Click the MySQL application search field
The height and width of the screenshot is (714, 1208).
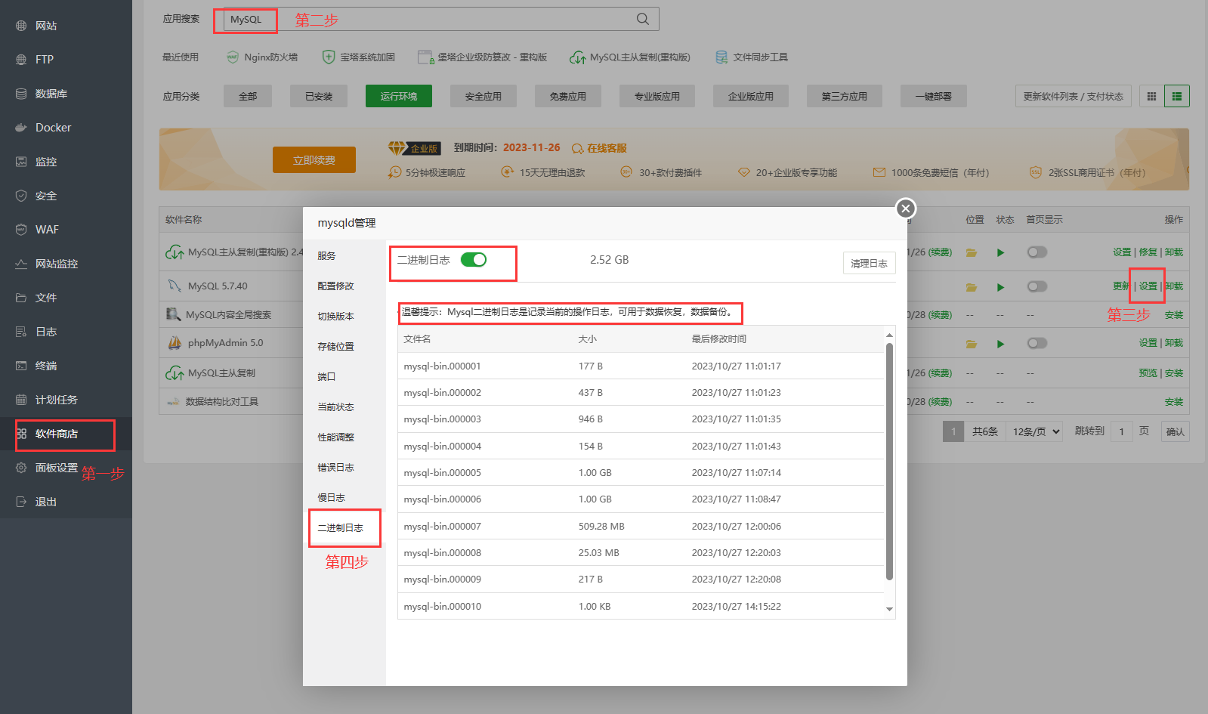tap(441, 19)
